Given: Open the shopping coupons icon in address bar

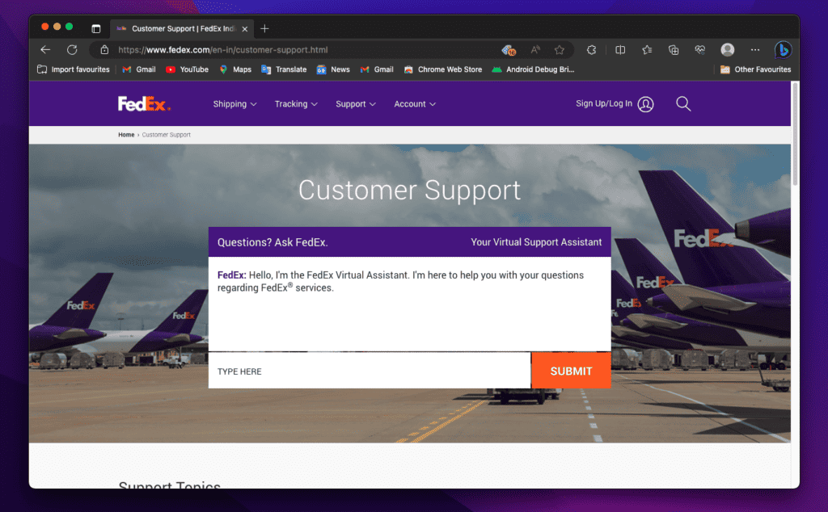Looking at the screenshot, I should pyautogui.click(x=509, y=49).
